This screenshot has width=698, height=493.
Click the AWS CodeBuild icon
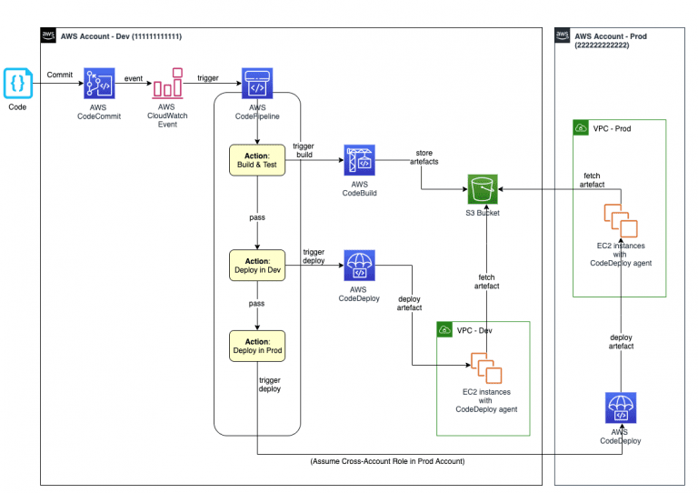[x=359, y=160]
